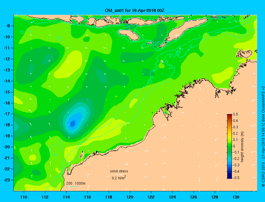Click the 0.5 value on color scale

tap(235, 114)
